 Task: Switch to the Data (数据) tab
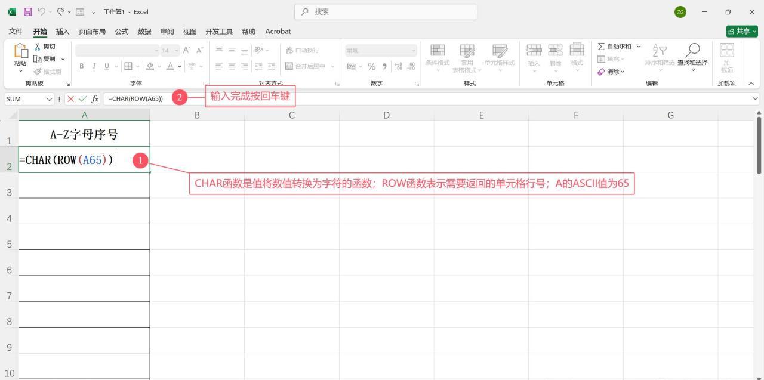click(144, 31)
